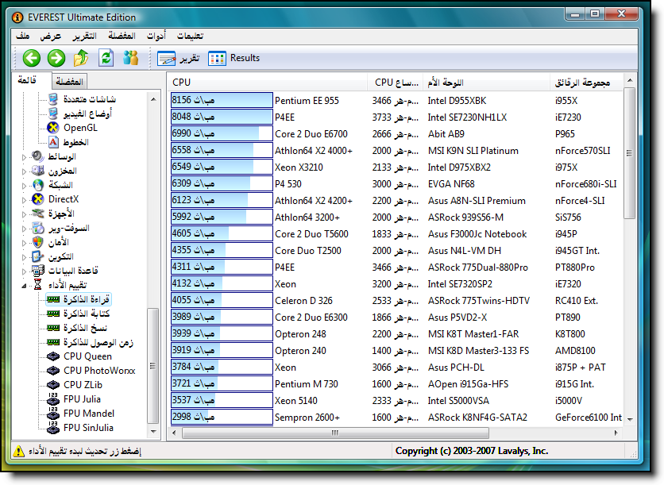Click the results list vertical scrollbar thumb
This screenshot has width=664, height=485.
pos(629,153)
